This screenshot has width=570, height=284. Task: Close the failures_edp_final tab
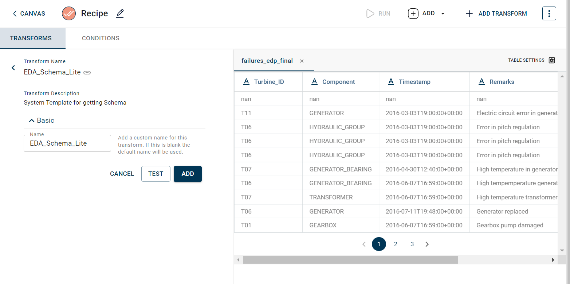[x=302, y=61]
